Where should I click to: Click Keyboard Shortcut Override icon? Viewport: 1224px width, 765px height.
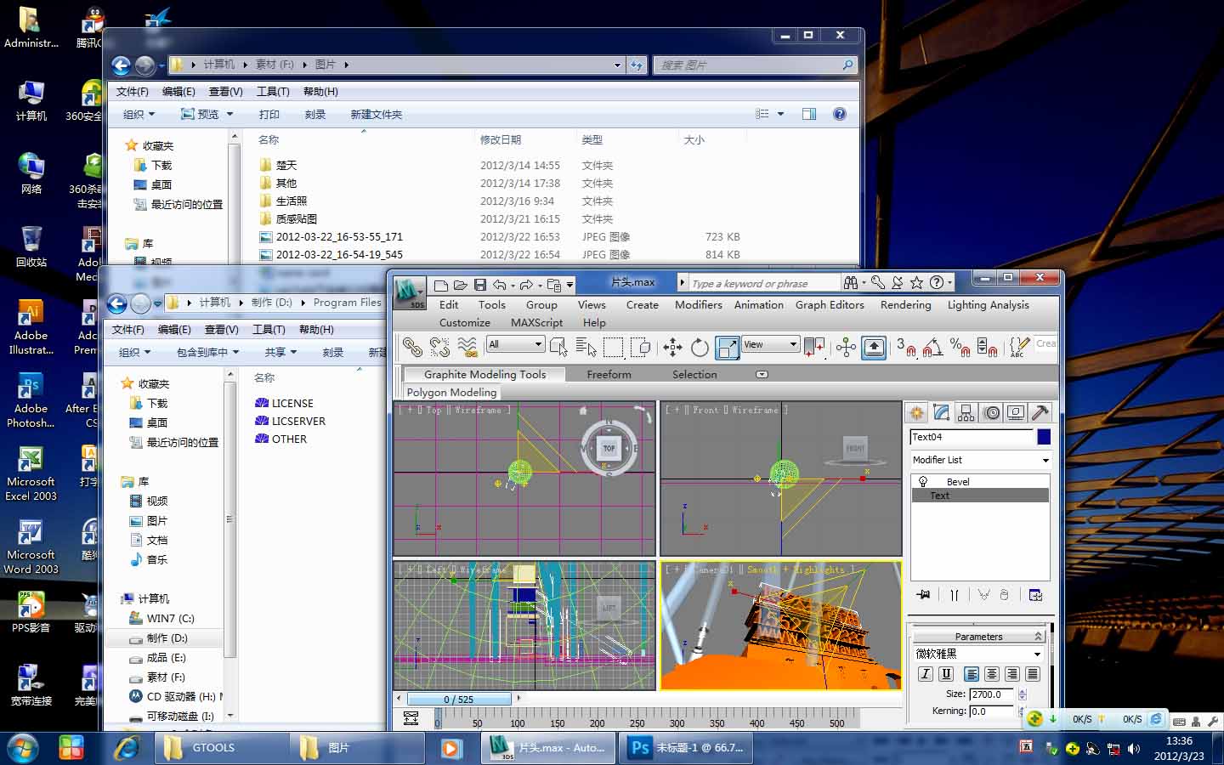pyautogui.click(x=874, y=347)
